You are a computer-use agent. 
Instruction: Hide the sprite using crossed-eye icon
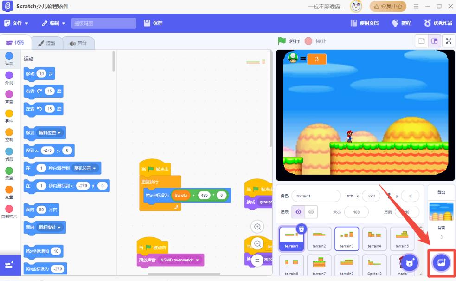click(x=311, y=212)
